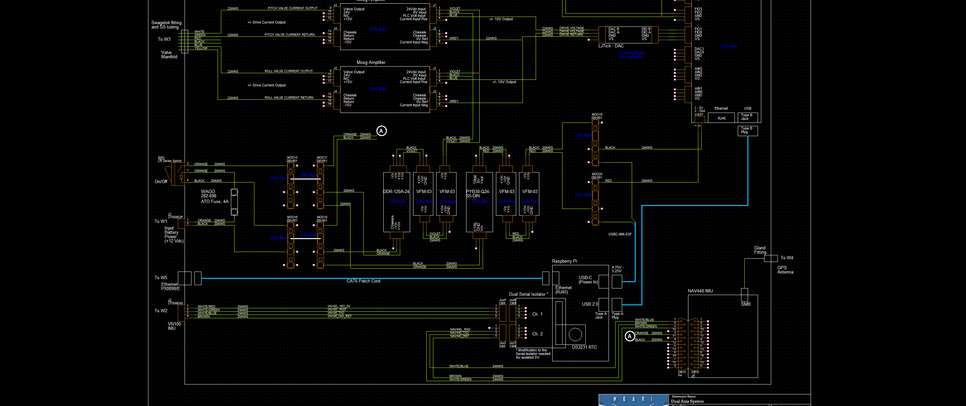Click the "Swagelok fitting and SS tubing." note
This screenshot has width=966, height=406.
click(x=166, y=25)
